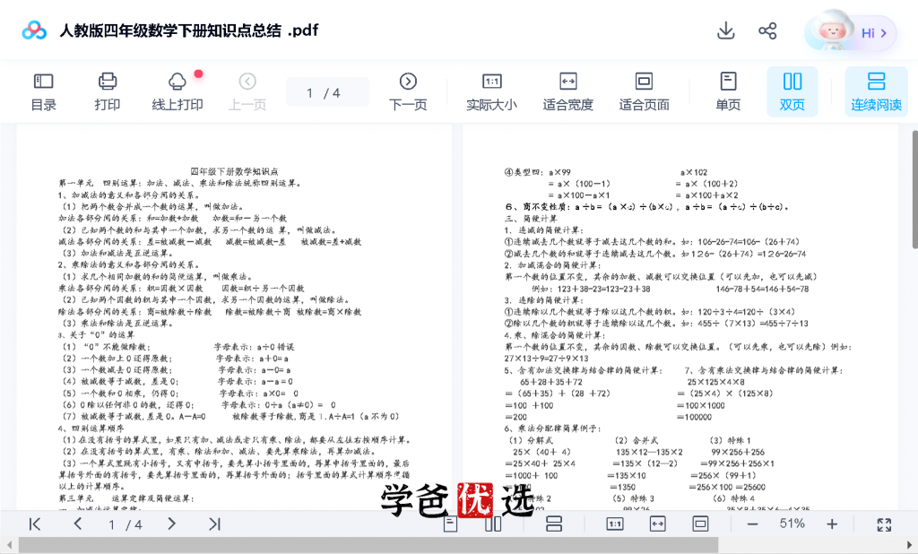
Task: Open 线上打印 online printing
Action: pos(178,92)
